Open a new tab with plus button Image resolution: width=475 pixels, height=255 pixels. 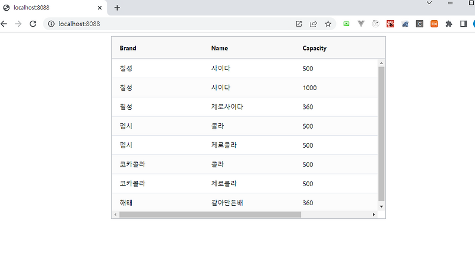click(117, 8)
